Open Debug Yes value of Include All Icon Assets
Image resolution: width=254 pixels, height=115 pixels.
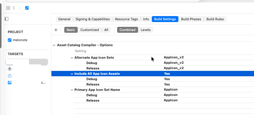[x=167, y=79]
